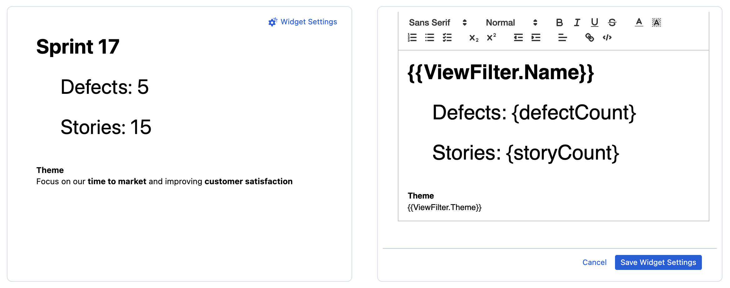Insert a checklist
Viewport: 730px width, 288px height.
click(447, 37)
